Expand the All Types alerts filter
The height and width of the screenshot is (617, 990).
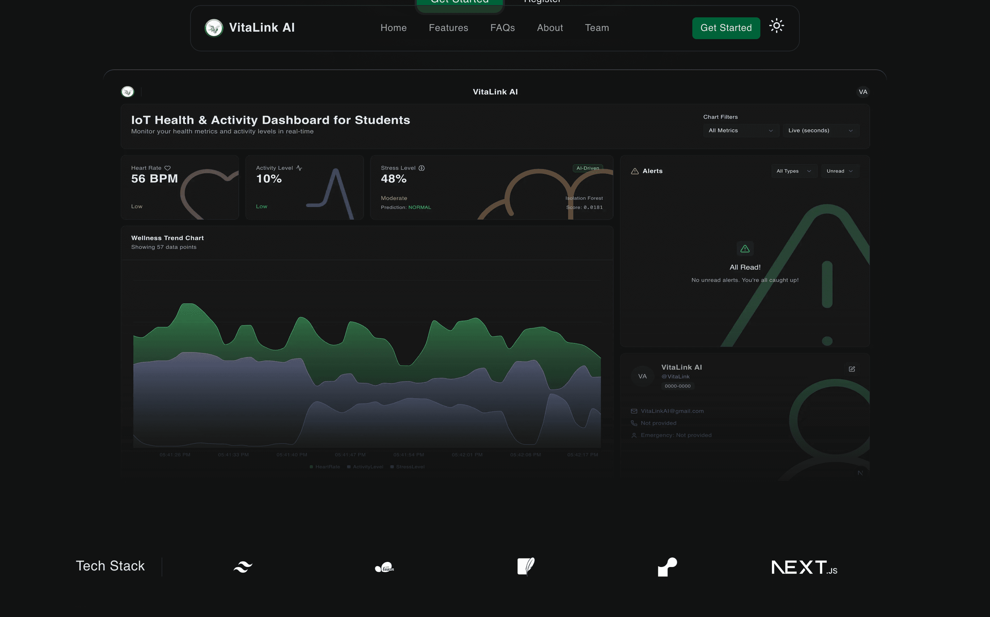(x=794, y=171)
